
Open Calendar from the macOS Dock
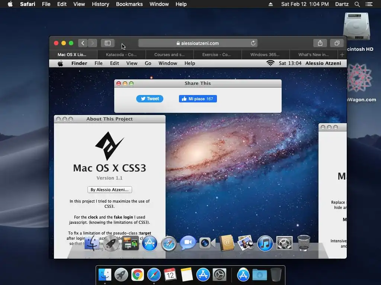pyautogui.click(x=170, y=275)
